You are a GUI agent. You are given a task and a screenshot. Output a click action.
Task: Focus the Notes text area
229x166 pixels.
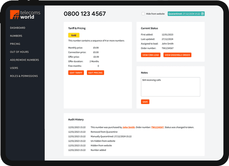[x=171, y=87]
